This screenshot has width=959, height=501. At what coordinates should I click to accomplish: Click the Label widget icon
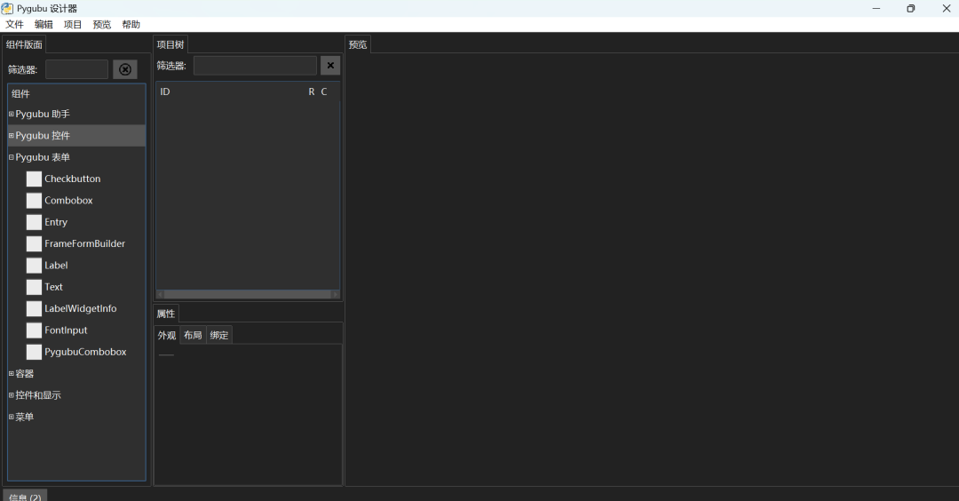[35, 266]
